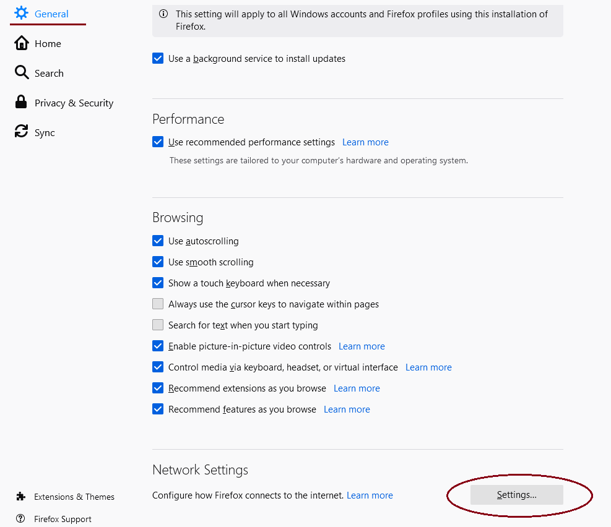Follow Learn more link for picture-in-picture

[x=362, y=346]
